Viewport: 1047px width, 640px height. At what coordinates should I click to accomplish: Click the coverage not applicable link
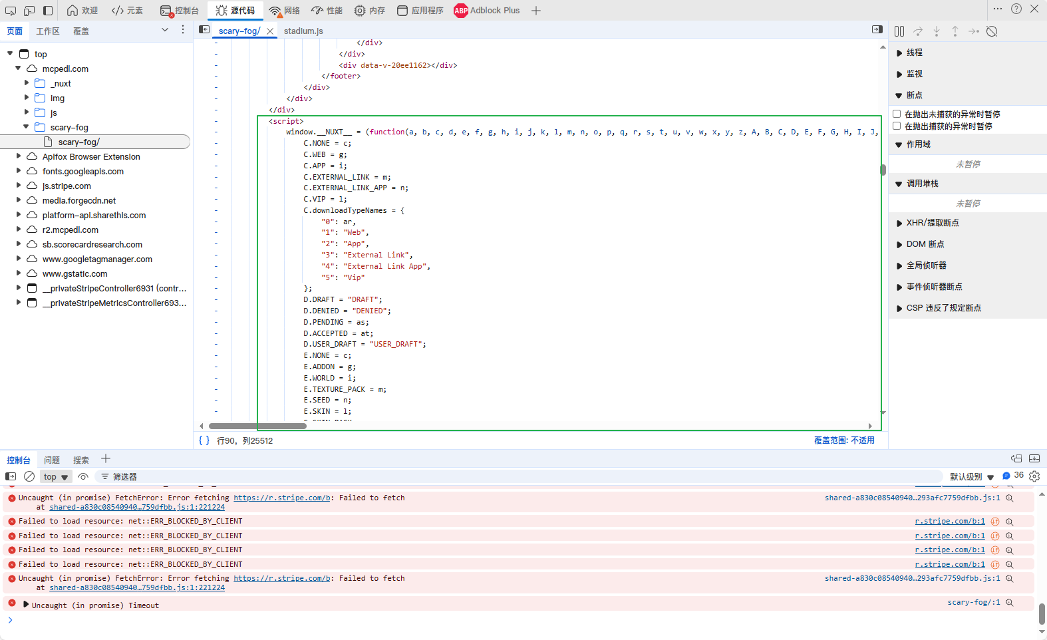pos(843,440)
